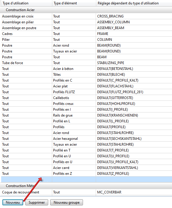The width and height of the screenshot is (172, 208).
Task: Select the Cadres usage type row
Action: 86,34
